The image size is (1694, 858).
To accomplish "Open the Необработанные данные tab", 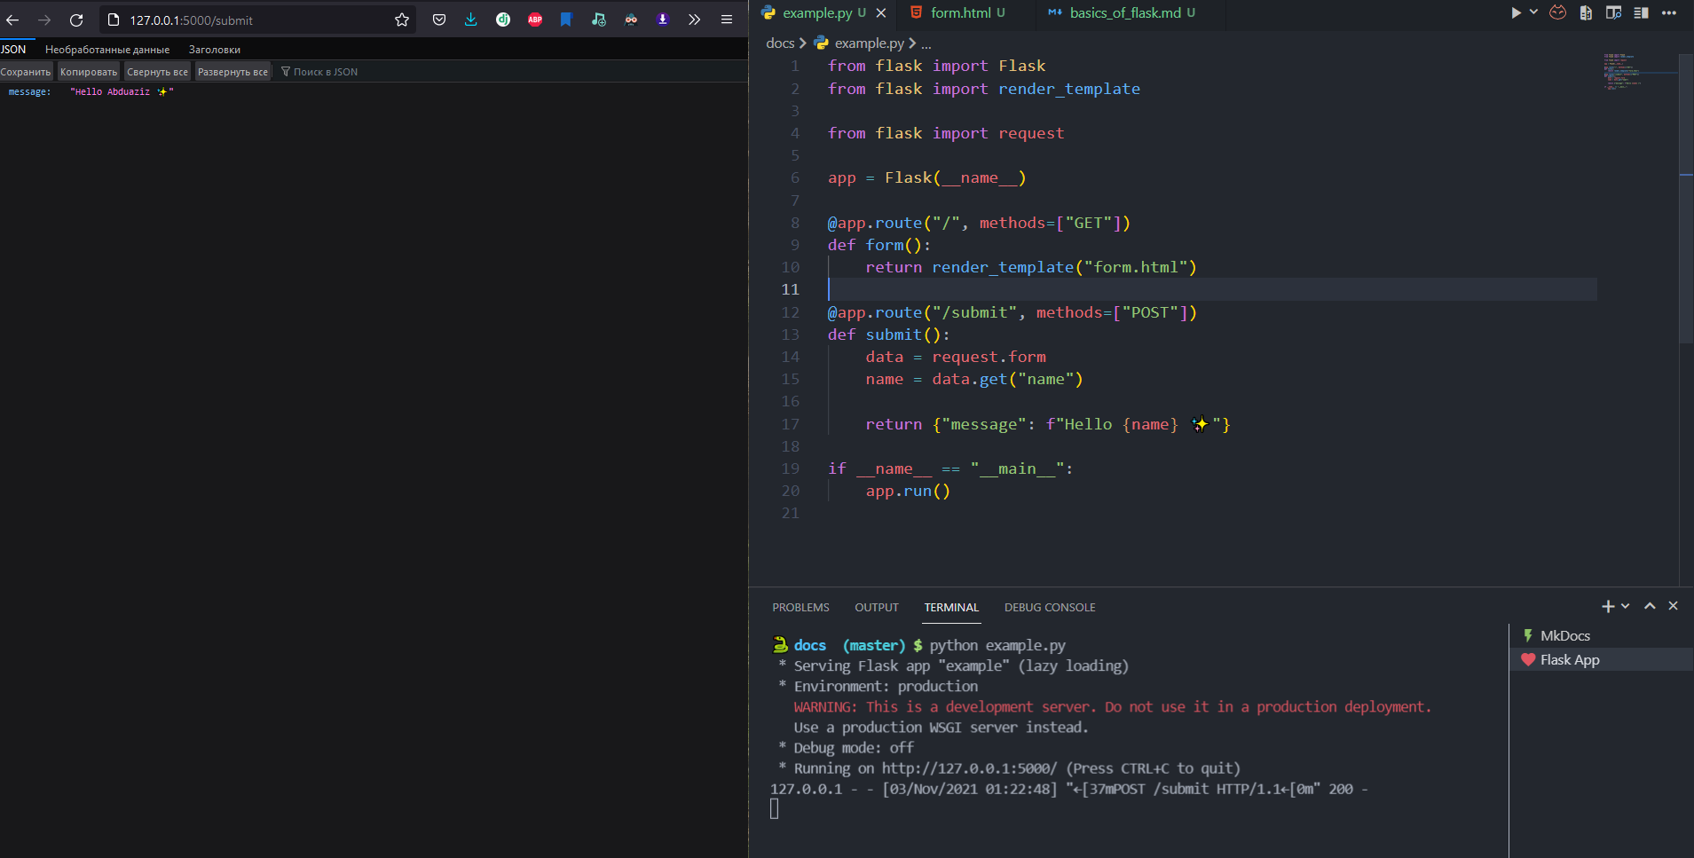I will tap(107, 50).
